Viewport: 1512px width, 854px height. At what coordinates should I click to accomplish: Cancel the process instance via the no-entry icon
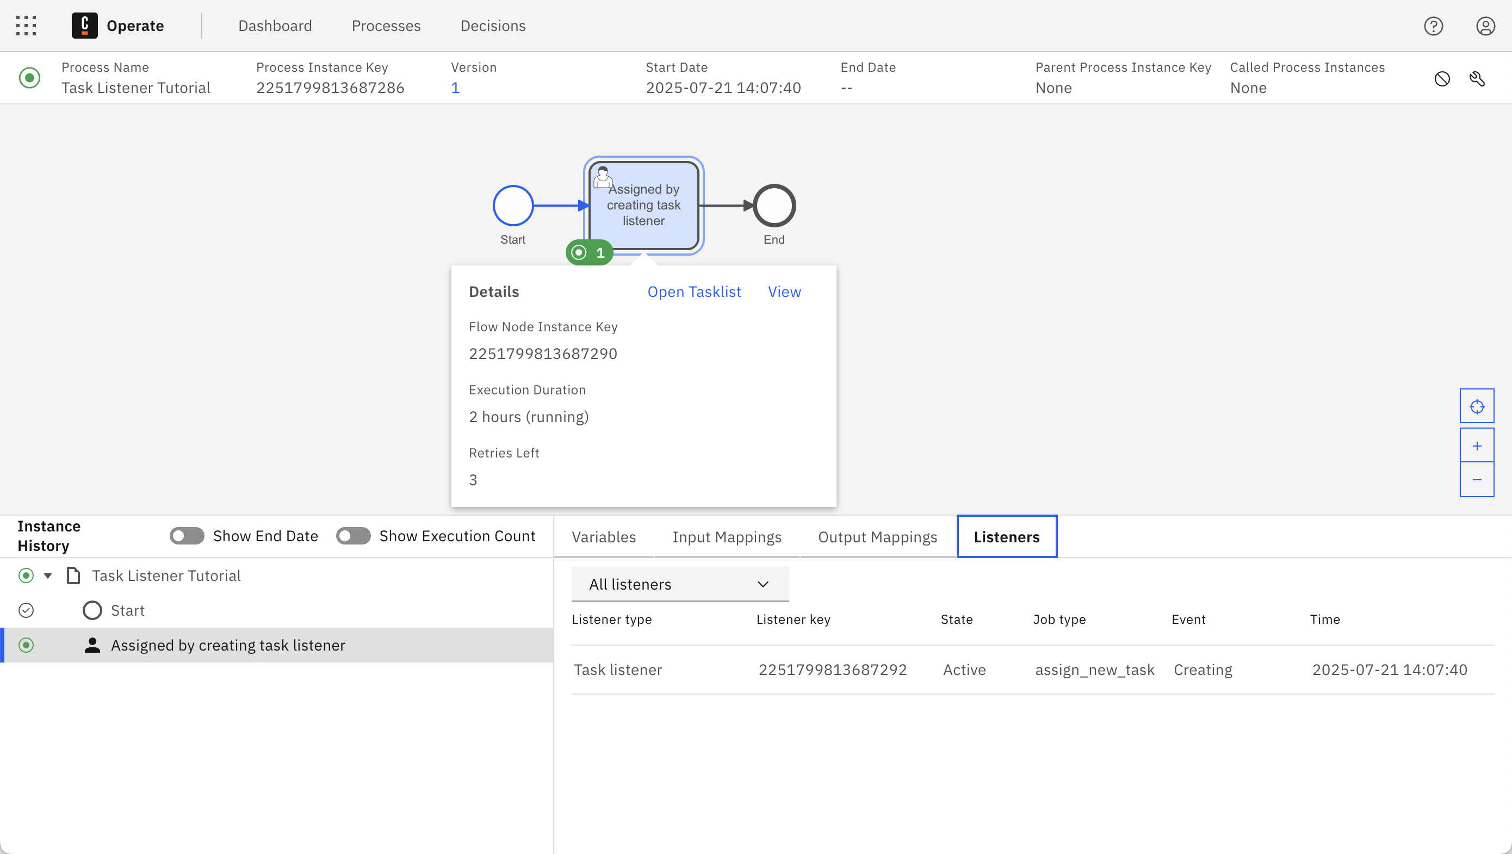coord(1443,78)
